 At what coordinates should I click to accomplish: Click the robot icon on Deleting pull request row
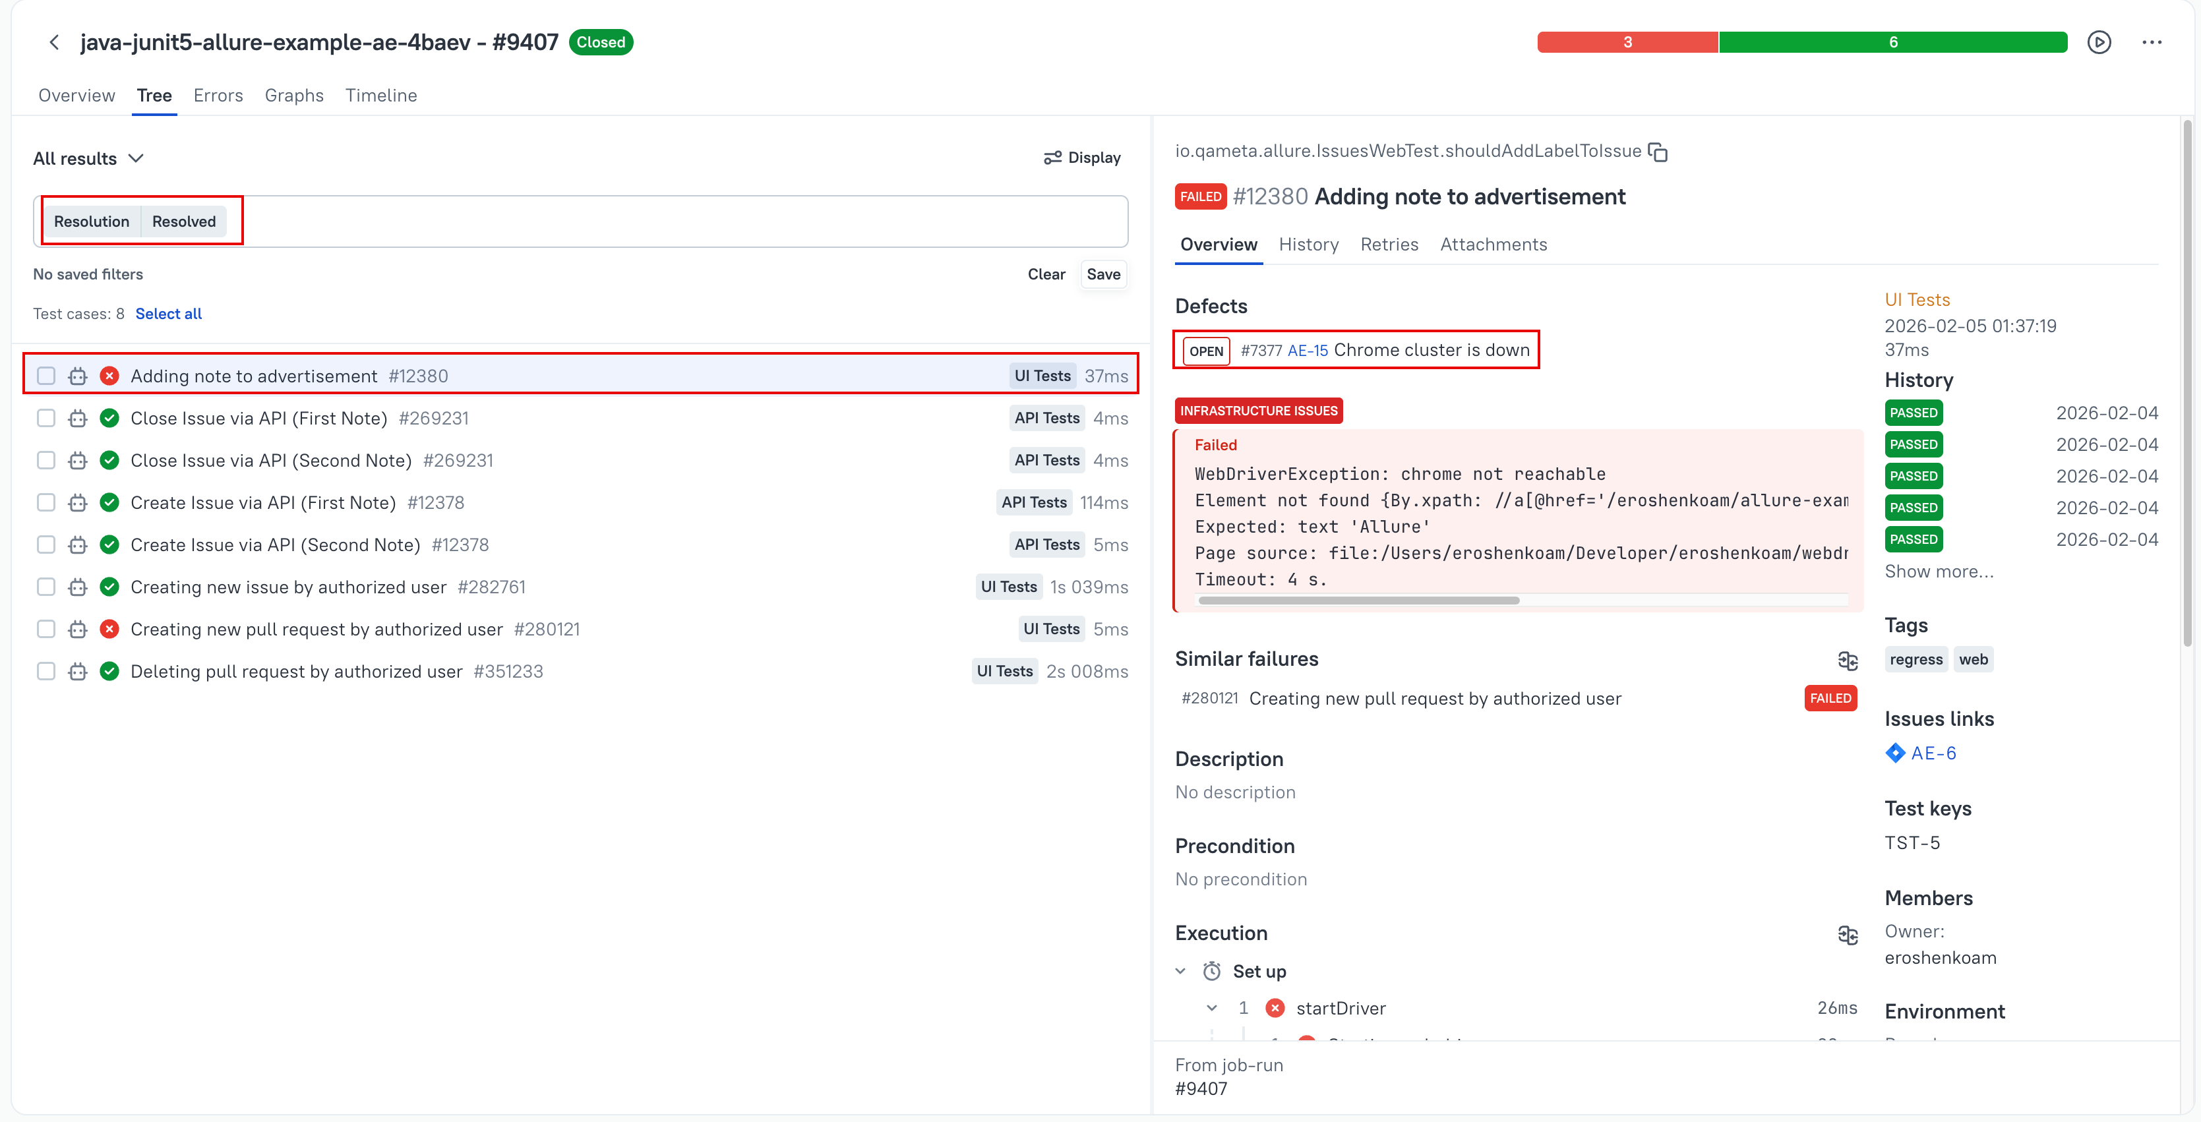pos(78,672)
